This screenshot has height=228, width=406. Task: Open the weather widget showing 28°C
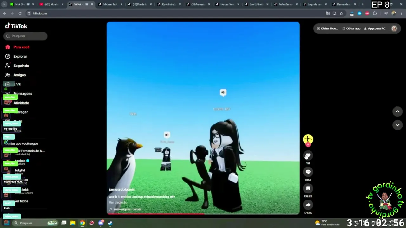click(x=327, y=223)
